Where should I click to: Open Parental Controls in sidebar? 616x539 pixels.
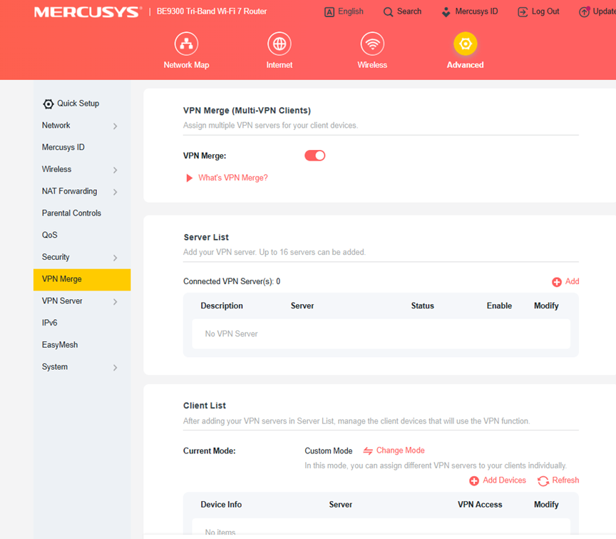pyautogui.click(x=71, y=213)
